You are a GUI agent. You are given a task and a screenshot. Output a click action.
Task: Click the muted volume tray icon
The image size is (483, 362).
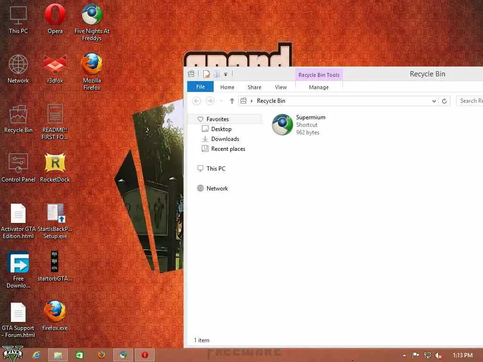(x=438, y=355)
